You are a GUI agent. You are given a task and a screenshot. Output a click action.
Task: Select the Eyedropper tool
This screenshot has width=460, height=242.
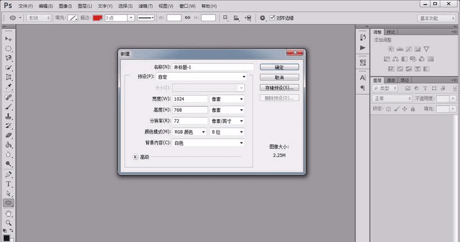[x=8, y=87]
